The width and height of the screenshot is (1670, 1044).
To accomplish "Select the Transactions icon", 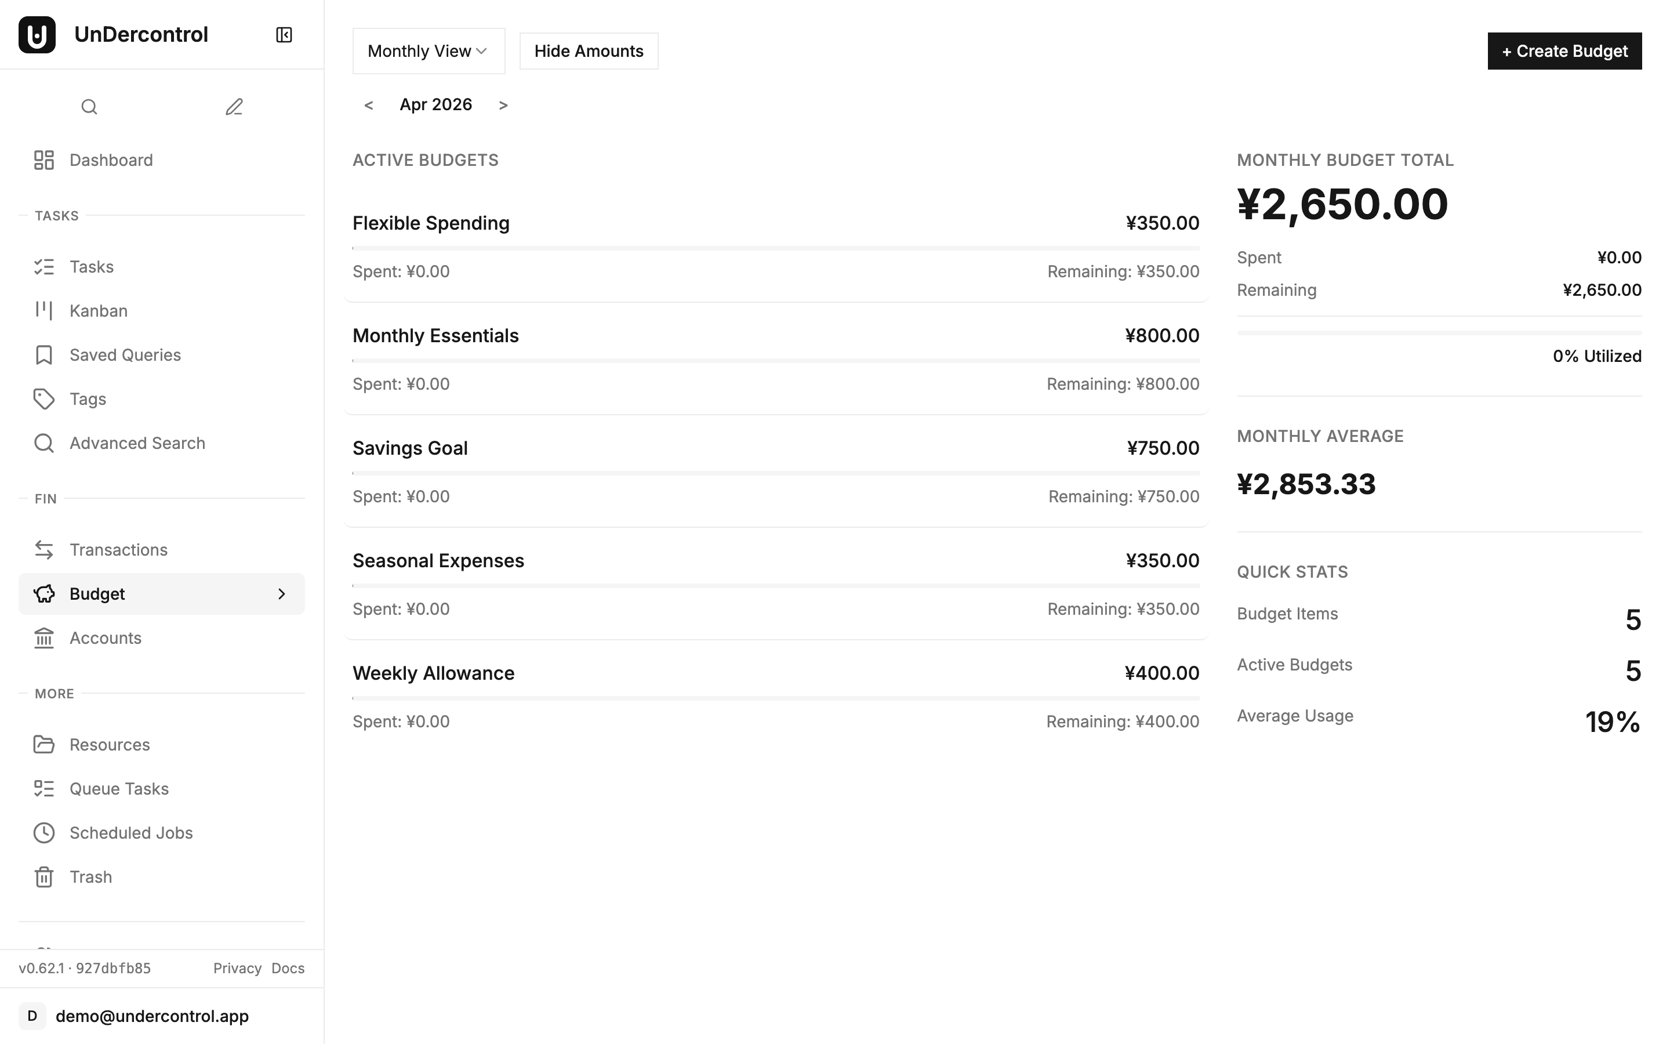I will tap(44, 550).
